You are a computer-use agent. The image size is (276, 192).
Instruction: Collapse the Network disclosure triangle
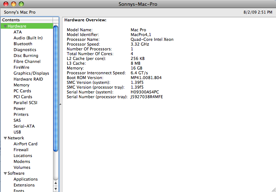(x=5, y=138)
